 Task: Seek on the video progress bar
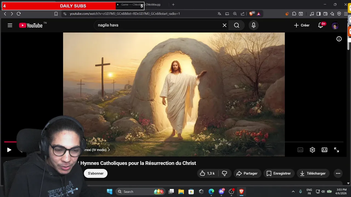tap(174, 142)
